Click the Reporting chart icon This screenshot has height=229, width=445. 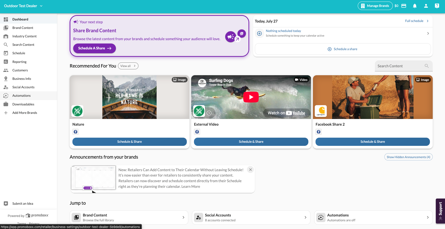[6, 62]
